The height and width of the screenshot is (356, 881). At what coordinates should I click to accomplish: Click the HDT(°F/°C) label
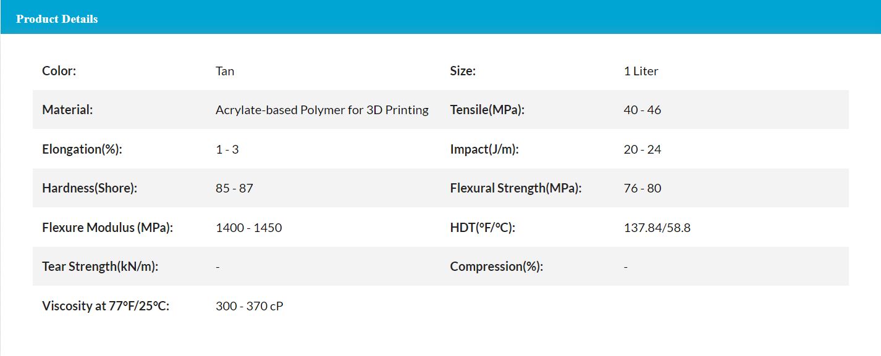tap(483, 228)
